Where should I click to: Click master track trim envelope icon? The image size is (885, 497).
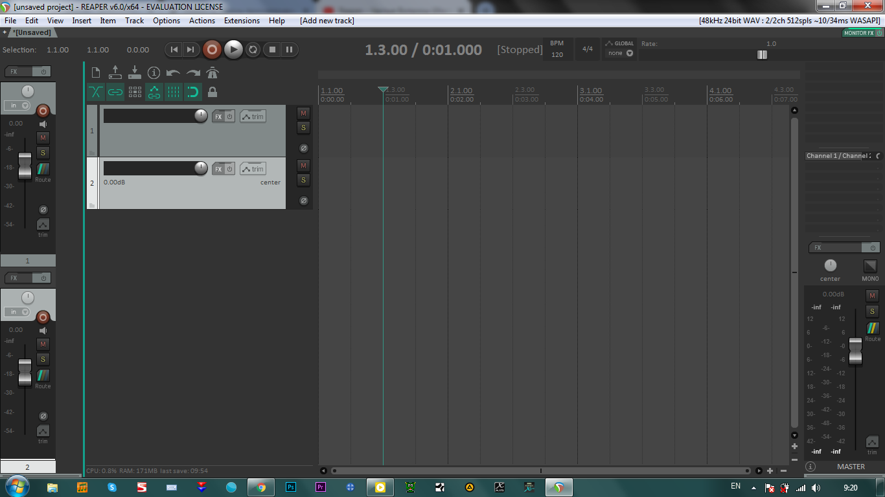(x=873, y=442)
